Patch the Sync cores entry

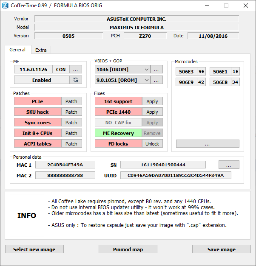[x=71, y=122]
